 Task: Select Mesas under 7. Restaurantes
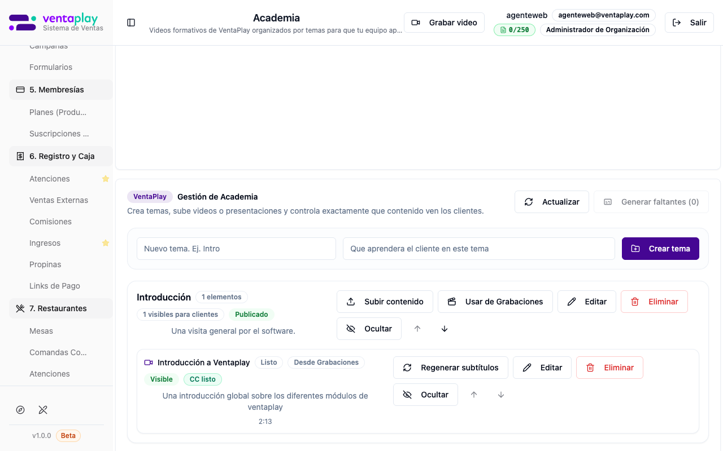41,331
